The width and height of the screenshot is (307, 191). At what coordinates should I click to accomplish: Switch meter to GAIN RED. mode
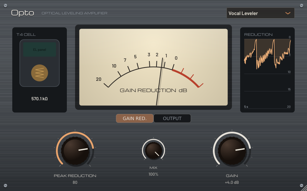135,118
